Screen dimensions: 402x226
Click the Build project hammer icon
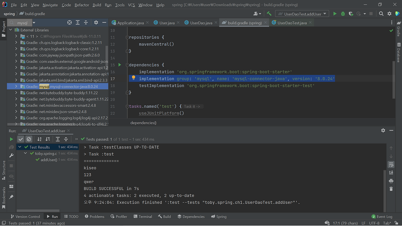click(x=269, y=14)
